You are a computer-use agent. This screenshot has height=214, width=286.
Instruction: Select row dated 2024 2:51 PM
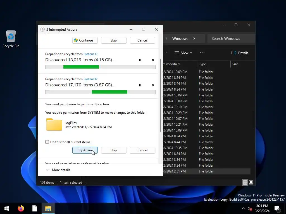206,171
